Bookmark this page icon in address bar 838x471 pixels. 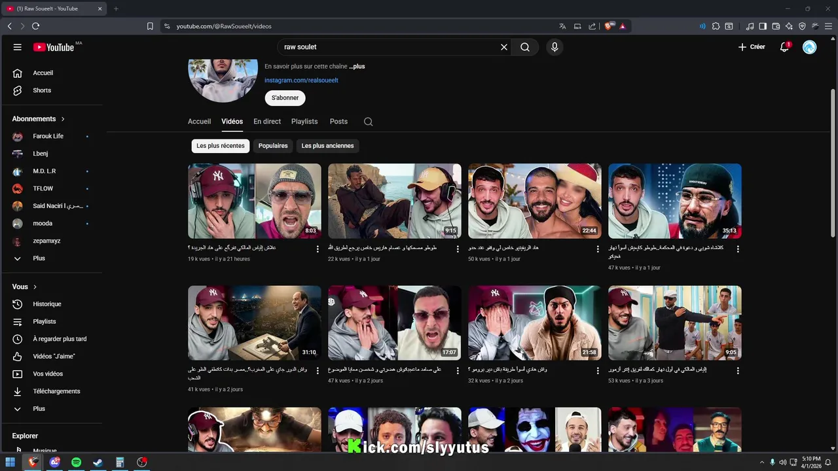[150, 26]
